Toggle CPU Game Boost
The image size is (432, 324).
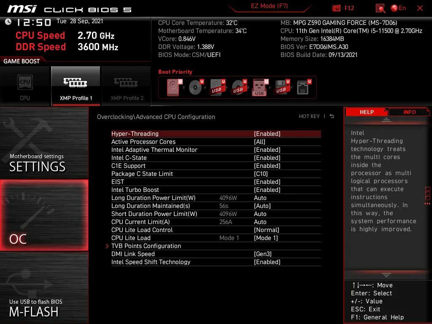25,86
